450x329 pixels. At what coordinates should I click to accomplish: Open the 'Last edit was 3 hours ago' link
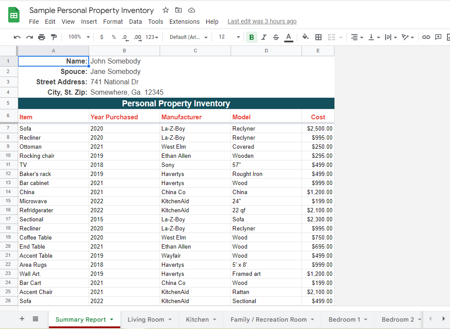click(x=262, y=22)
